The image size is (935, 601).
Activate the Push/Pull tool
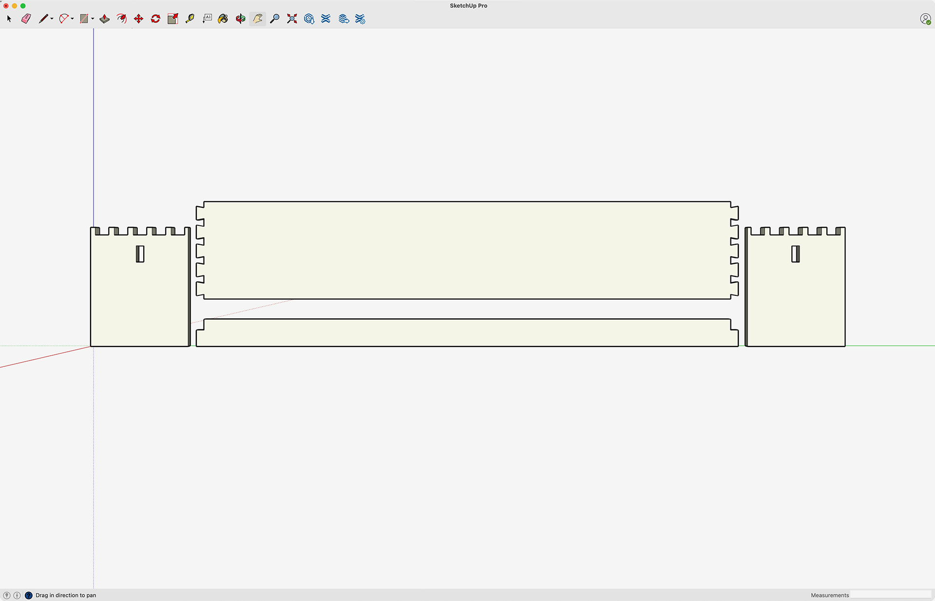coord(105,18)
